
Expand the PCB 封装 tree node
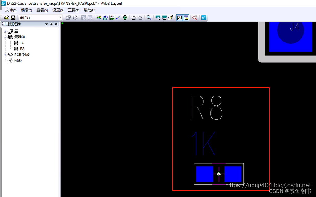click(5, 55)
